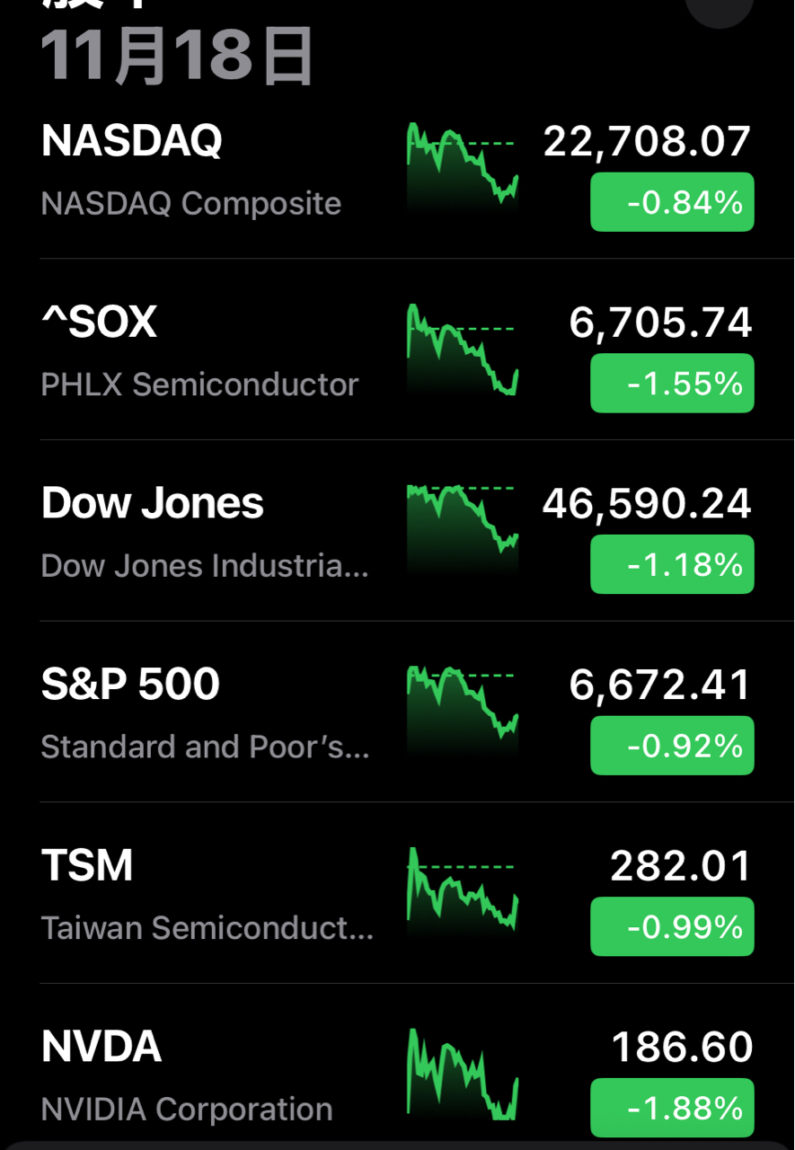Tap the S&P 500 sparkline chart
The height and width of the screenshot is (1150, 795).
coord(462,712)
